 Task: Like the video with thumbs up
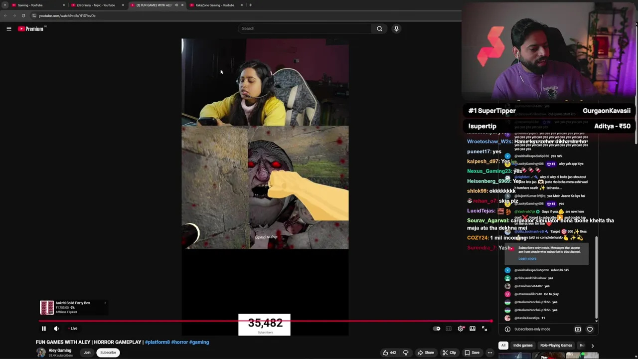(389, 353)
